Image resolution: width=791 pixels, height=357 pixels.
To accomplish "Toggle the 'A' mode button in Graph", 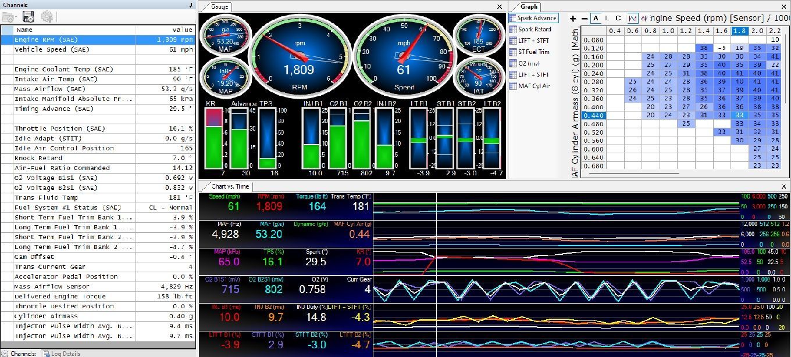I will (596, 19).
